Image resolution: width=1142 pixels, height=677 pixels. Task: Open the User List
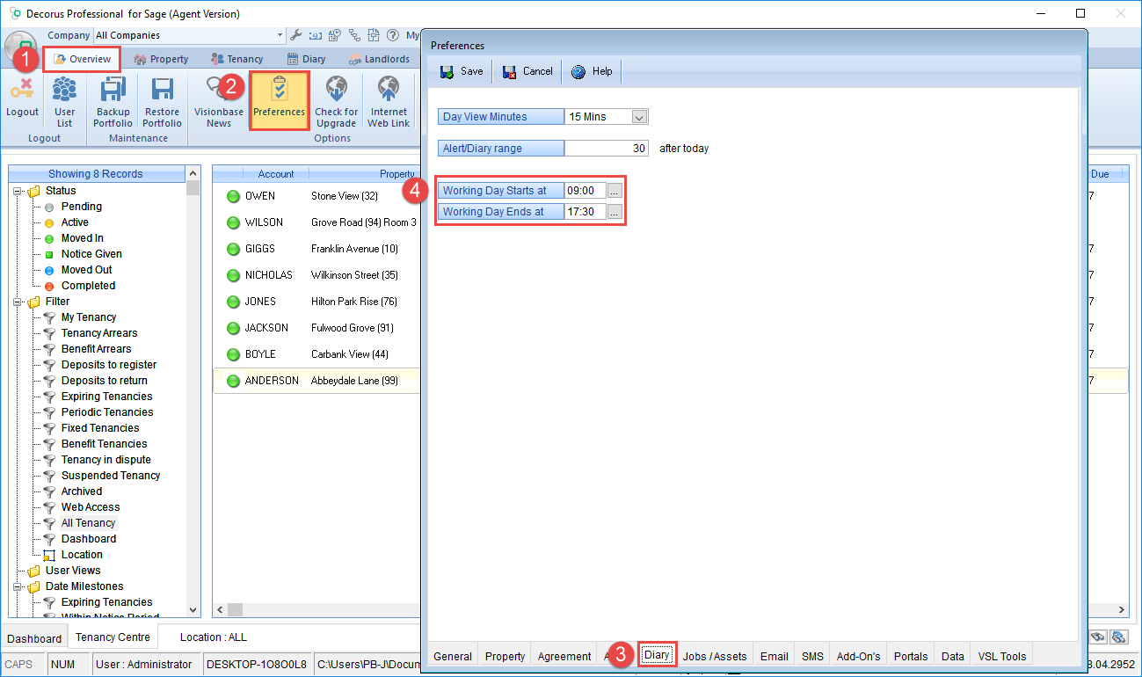point(65,102)
